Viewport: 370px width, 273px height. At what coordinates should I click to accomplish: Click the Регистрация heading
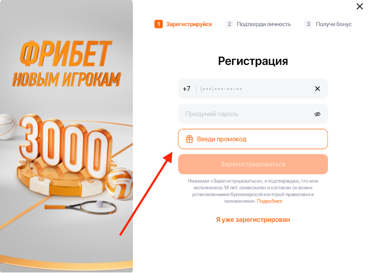click(x=253, y=62)
